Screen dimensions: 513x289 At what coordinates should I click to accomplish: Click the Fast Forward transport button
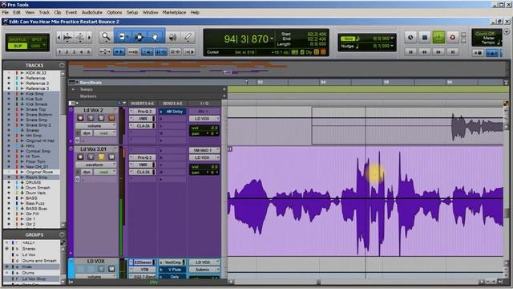[438, 51]
